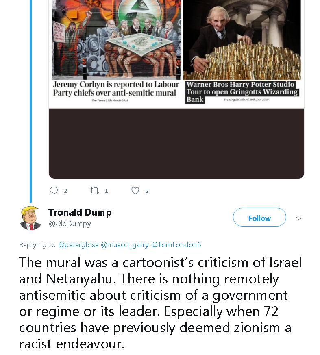Click the @OldDumpy handle
The width and height of the screenshot is (320, 355).
tap(70, 224)
